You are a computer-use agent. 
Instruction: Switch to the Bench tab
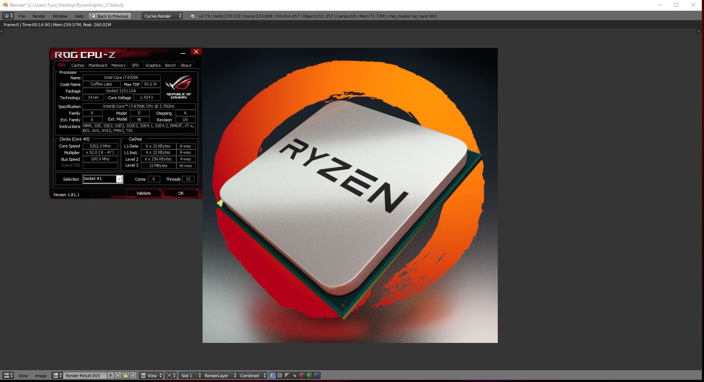tap(170, 65)
